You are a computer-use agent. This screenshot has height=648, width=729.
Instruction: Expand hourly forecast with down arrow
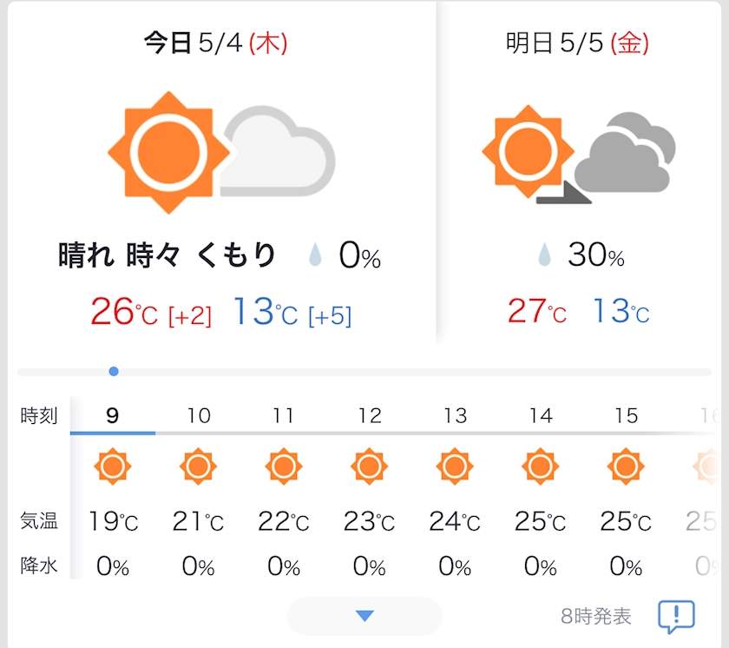coord(364,616)
